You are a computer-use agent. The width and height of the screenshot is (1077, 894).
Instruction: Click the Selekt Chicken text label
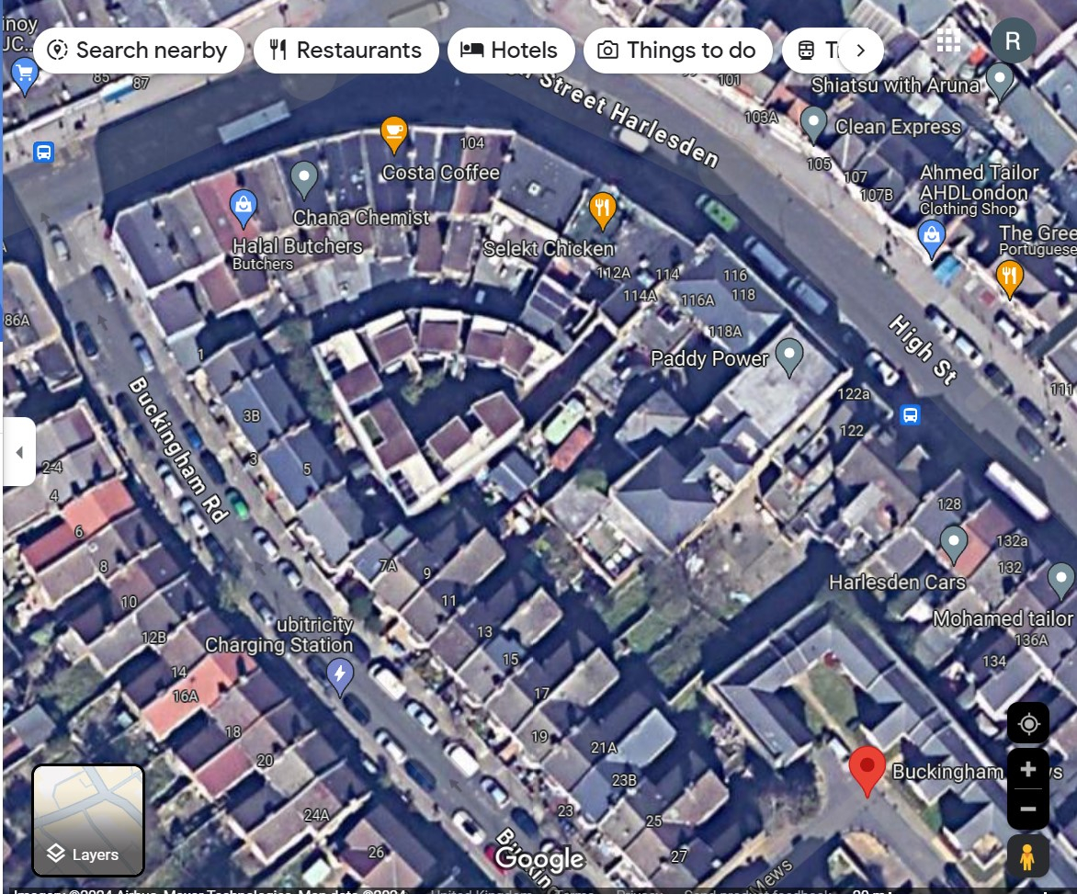548,249
